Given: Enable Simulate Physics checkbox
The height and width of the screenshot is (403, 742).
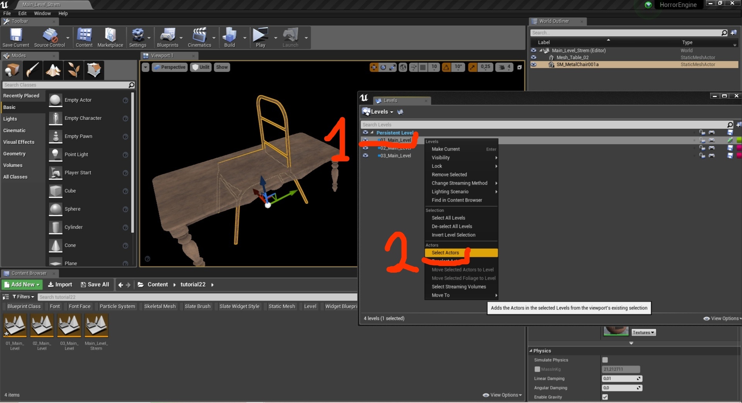Looking at the screenshot, I should [x=605, y=360].
